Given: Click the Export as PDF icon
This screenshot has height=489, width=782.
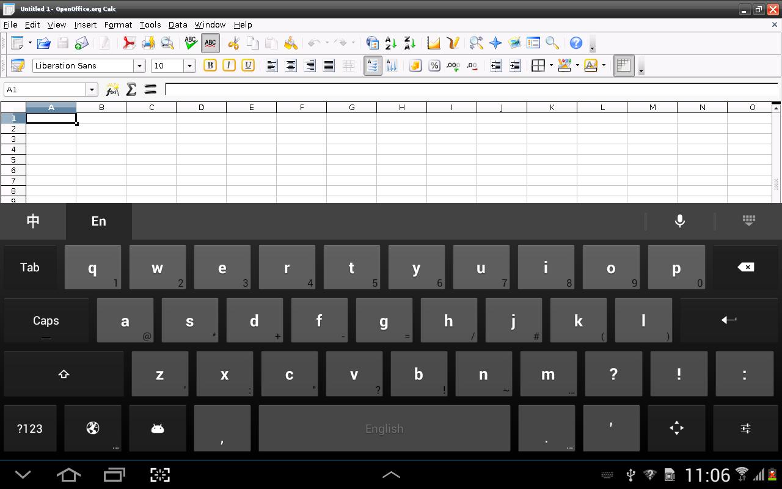Looking at the screenshot, I should click(128, 43).
